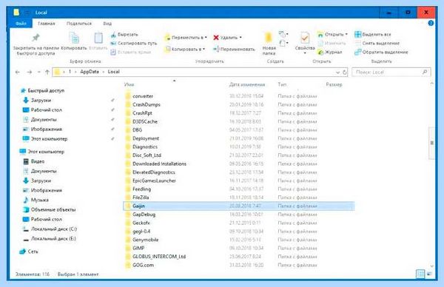Choose Вставить ярлык command
The height and width of the screenshot is (287, 444).
(x=130, y=52)
